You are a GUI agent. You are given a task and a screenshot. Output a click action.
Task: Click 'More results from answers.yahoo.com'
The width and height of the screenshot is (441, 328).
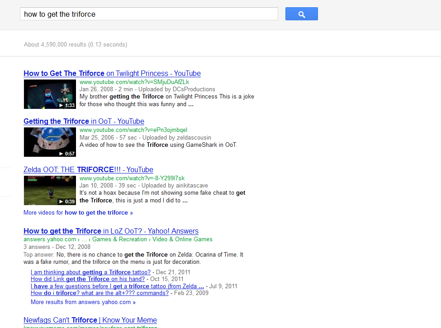coord(83,302)
